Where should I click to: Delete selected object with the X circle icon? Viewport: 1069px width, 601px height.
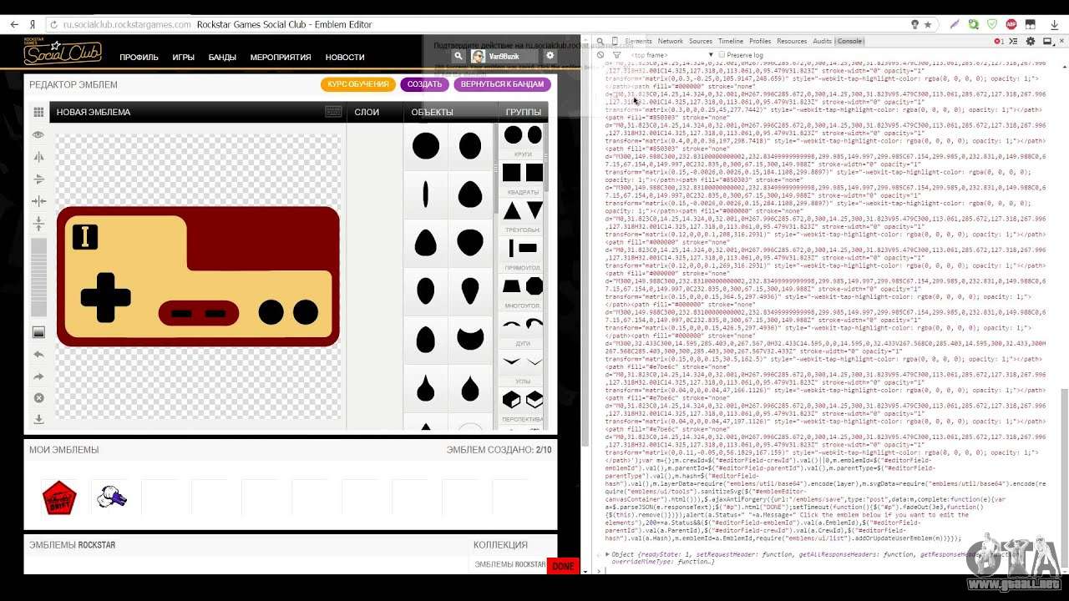pos(38,398)
